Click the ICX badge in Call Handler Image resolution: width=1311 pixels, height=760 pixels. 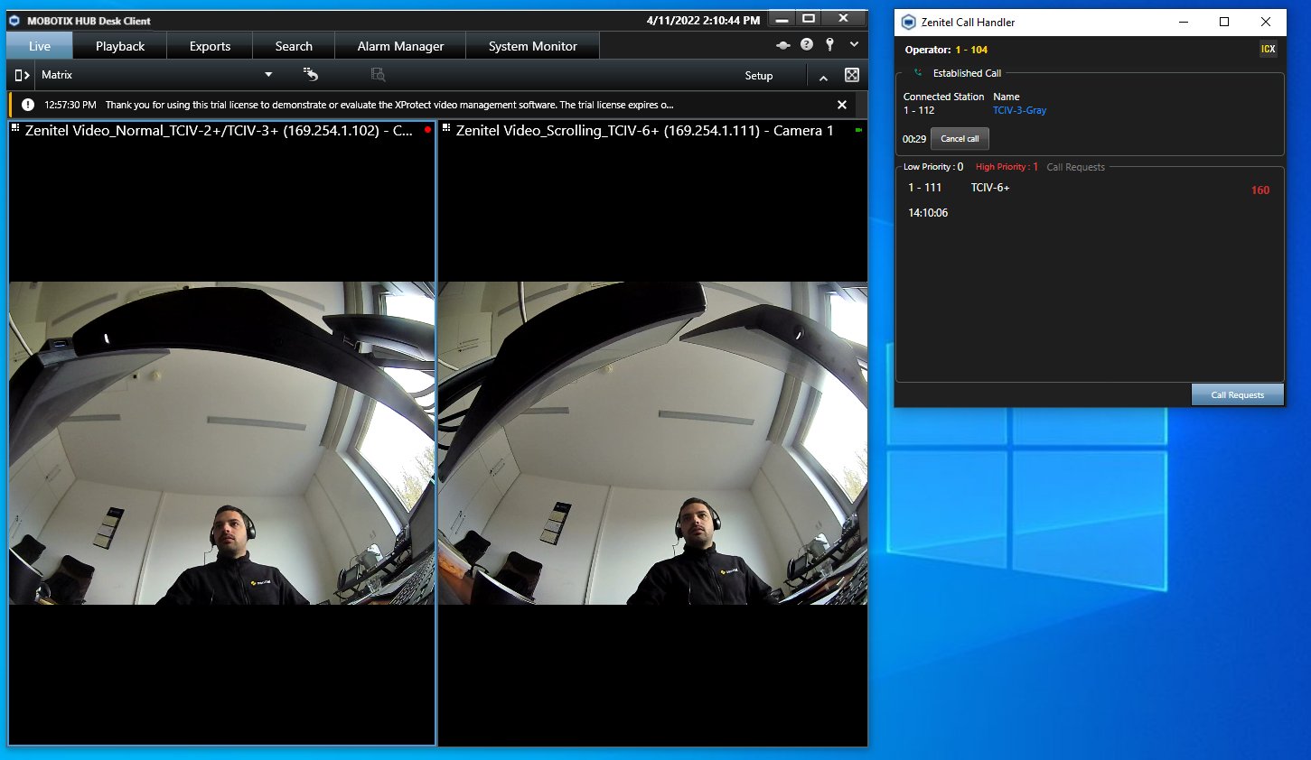tap(1268, 50)
